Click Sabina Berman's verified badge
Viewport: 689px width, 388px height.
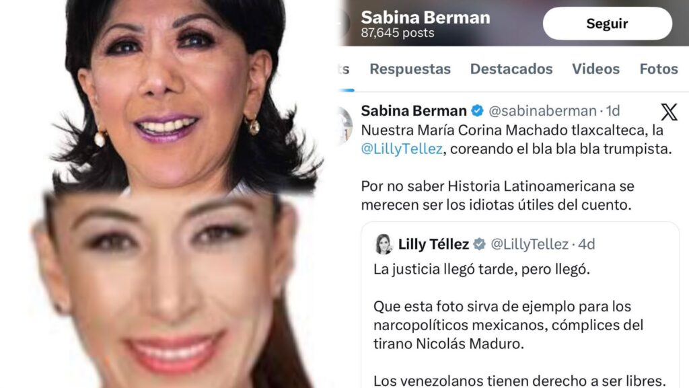click(477, 110)
